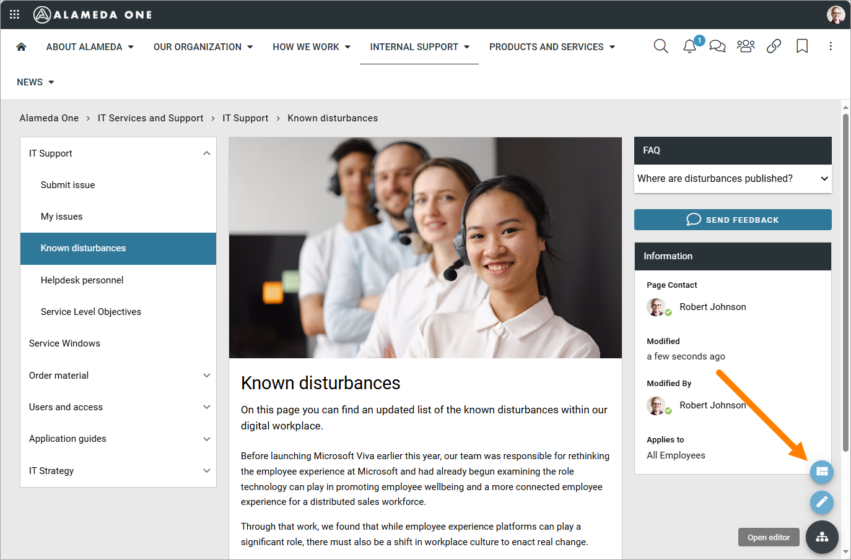Click the pencil edit floating button
The width and height of the screenshot is (851, 560).
click(822, 502)
